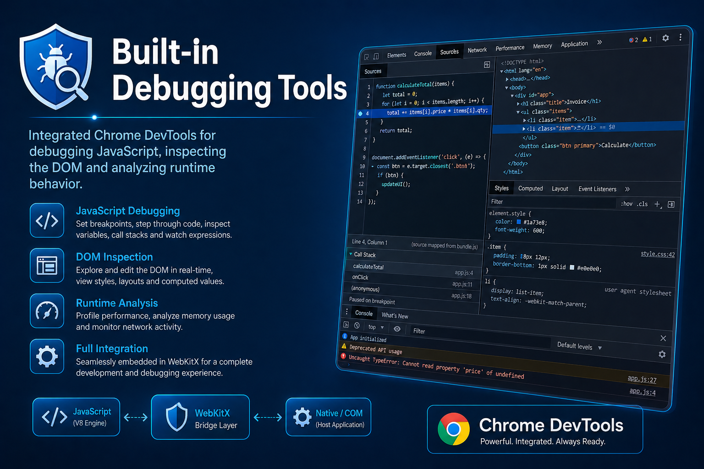Toggle the breakpoint on line 4
The image size is (704, 469).
click(x=360, y=113)
